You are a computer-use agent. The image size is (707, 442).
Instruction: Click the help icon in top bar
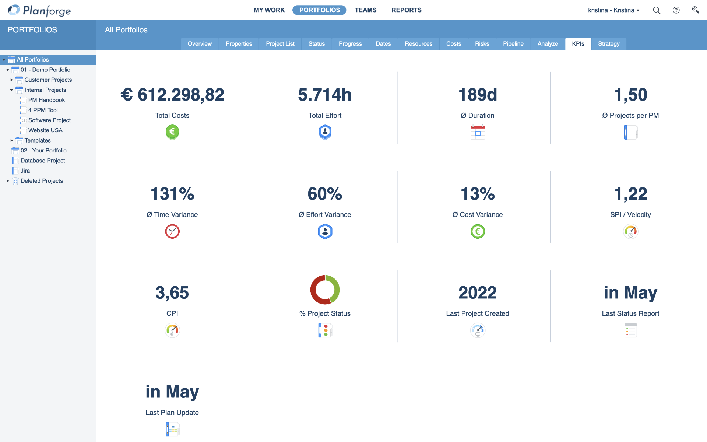click(676, 10)
